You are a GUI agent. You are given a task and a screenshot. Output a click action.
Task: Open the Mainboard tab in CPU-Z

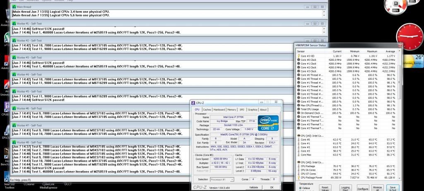pos(219,110)
